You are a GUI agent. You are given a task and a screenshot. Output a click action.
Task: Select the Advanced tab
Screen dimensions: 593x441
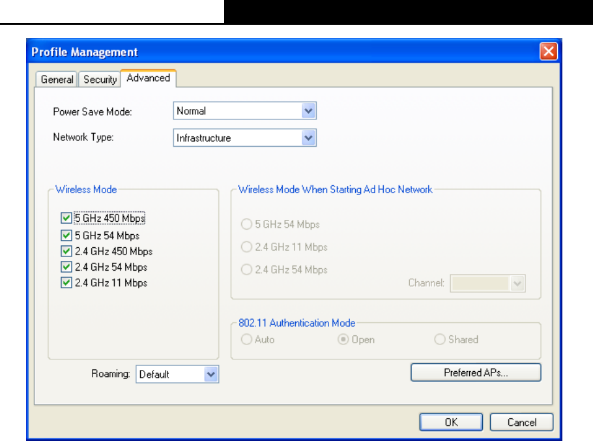[x=149, y=78]
